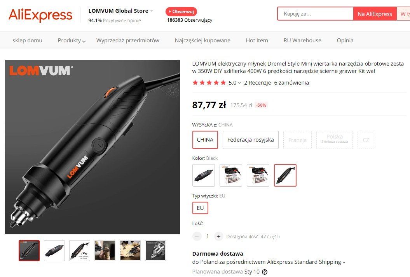Open the Najczęściej kupowane tab
The height and width of the screenshot is (277, 410).
tap(202, 40)
